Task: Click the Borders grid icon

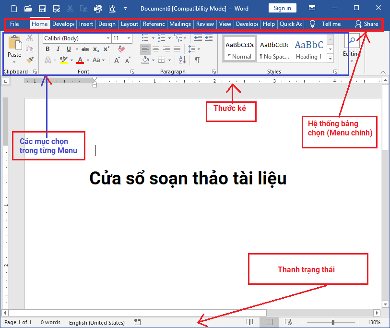Action: tap(162, 60)
